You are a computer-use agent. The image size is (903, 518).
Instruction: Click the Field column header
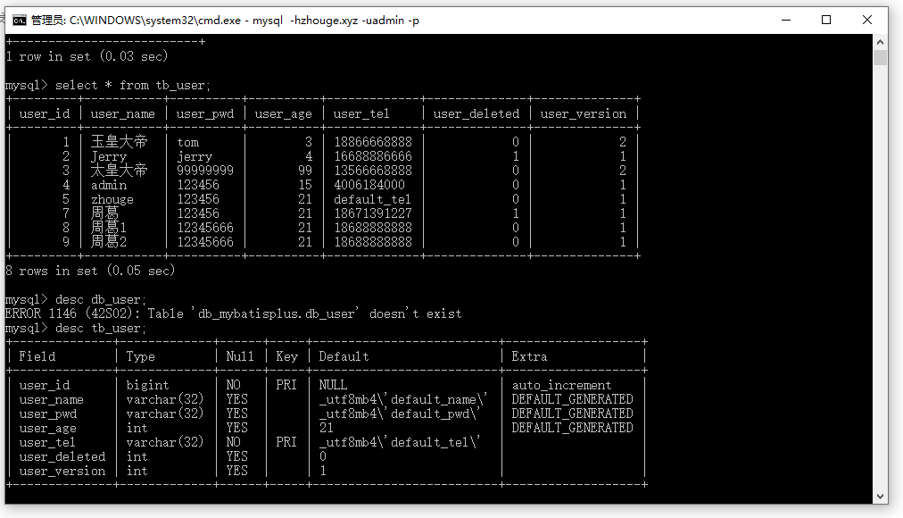(x=37, y=356)
